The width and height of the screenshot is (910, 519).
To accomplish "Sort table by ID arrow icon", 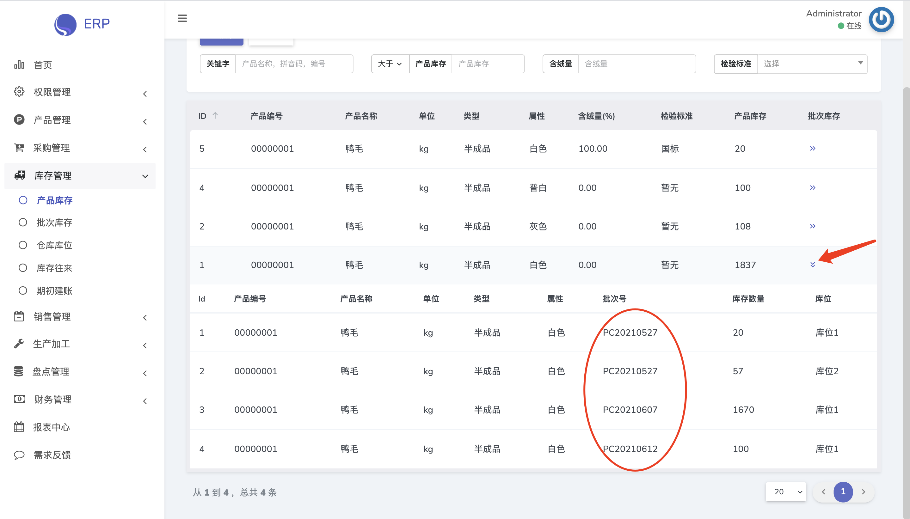I will [x=215, y=115].
